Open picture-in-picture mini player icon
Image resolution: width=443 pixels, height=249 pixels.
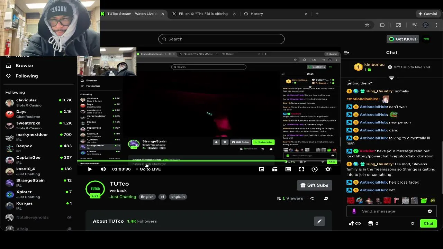pos(262,169)
